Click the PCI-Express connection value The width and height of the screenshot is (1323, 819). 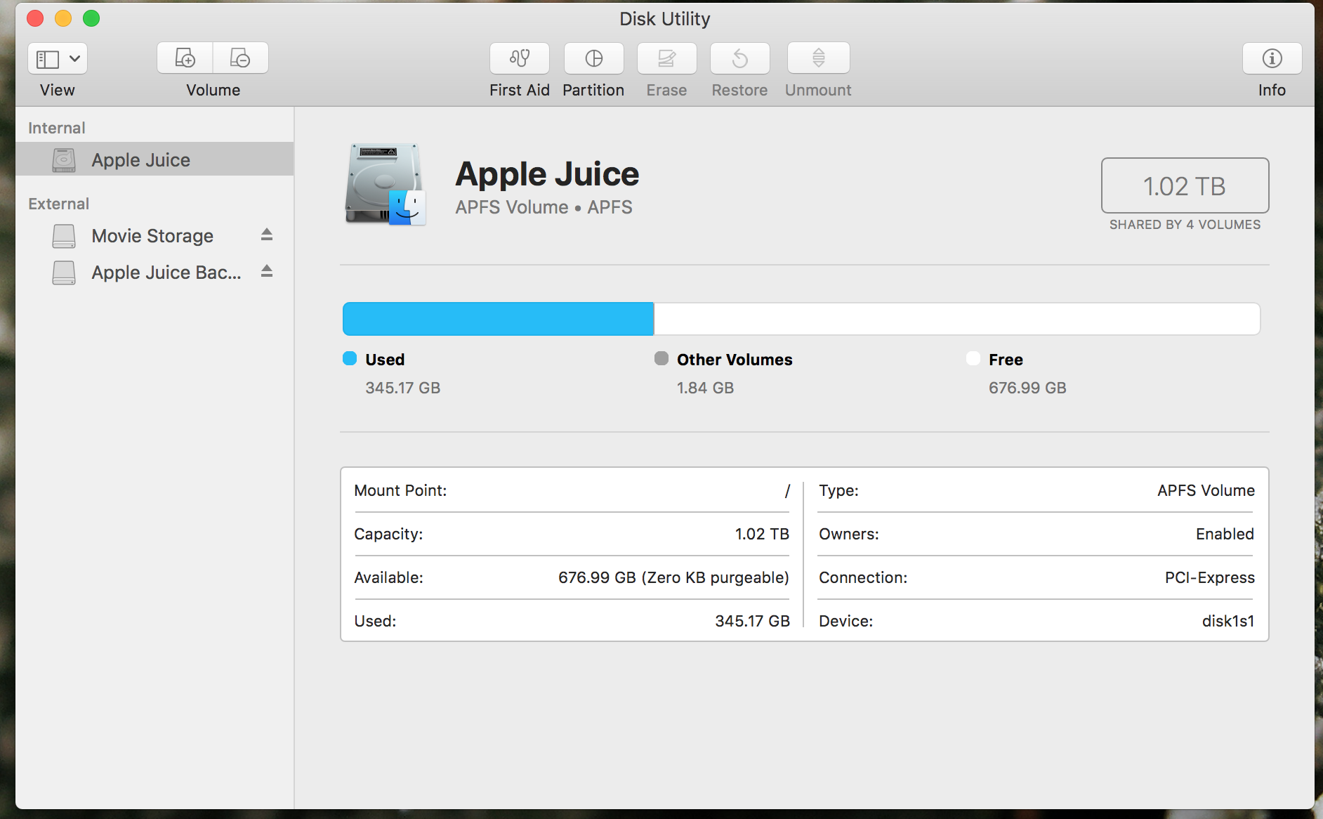[x=1209, y=577]
